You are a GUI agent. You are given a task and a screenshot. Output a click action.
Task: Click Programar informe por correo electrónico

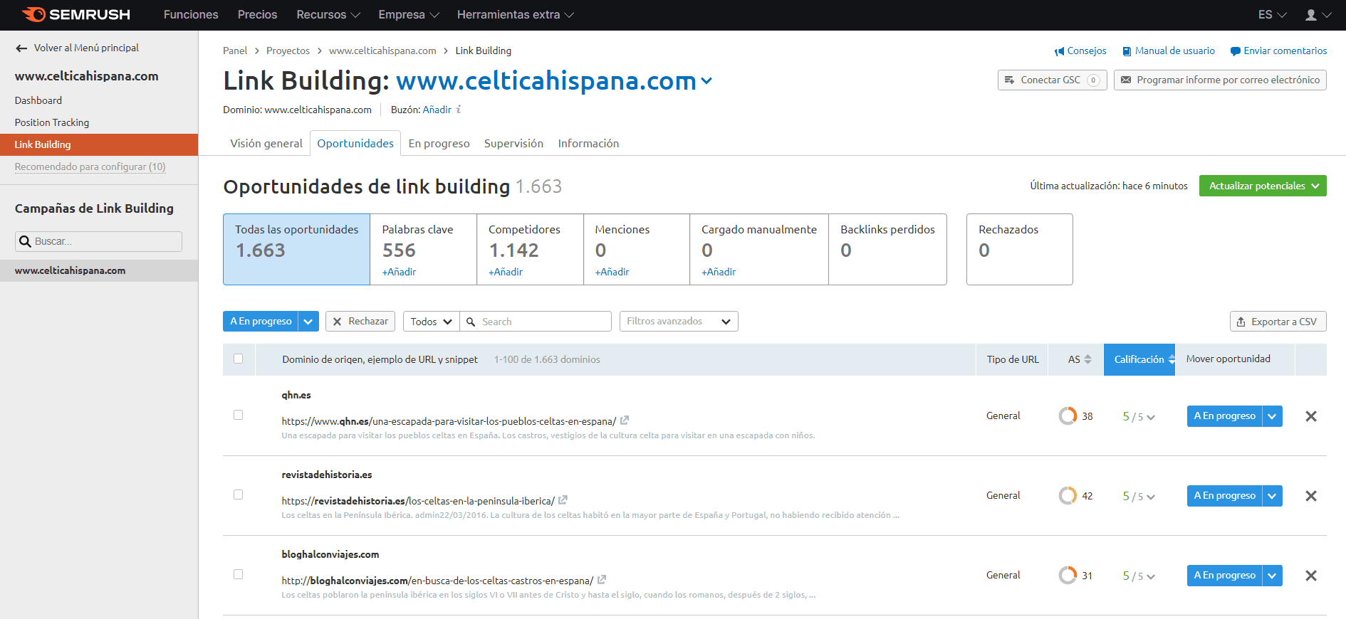click(x=1220, y=80)
